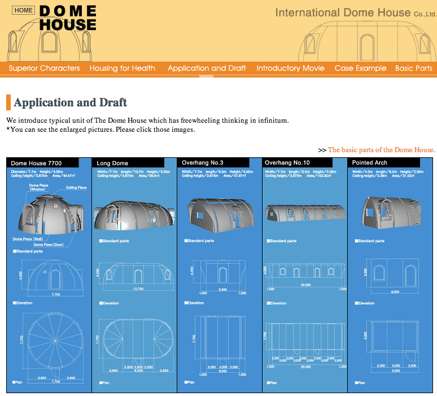Viewport: 437px width, 396px height.
Task: Open the Long Dome plan drawing
Action: [136, 345]
